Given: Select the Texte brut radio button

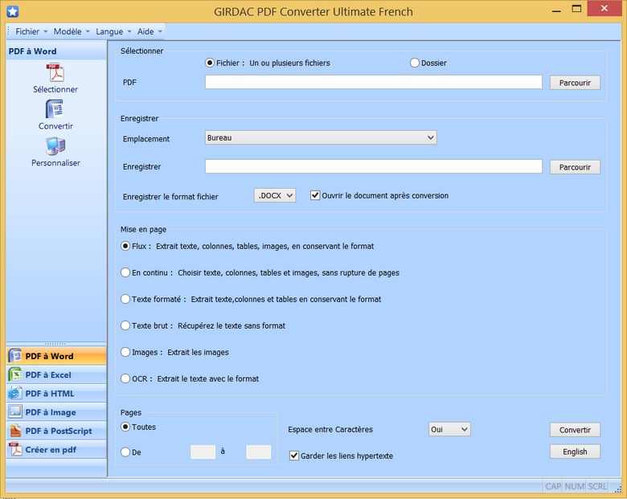Looking at the screenshot, I should click(125, 325).
